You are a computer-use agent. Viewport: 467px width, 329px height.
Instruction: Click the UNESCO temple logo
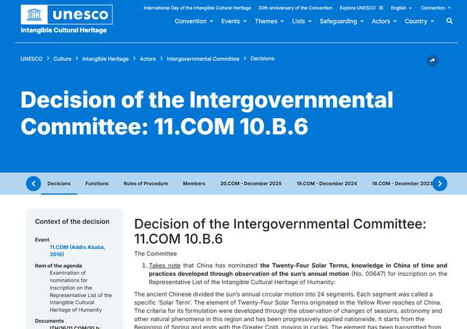tap(34, 14)
